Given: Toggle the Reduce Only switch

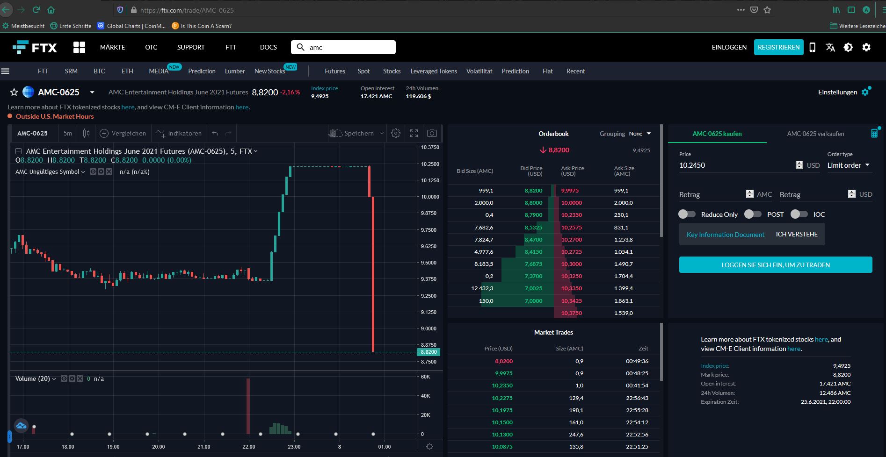Looking at the screenshot, I should (687, 214).
